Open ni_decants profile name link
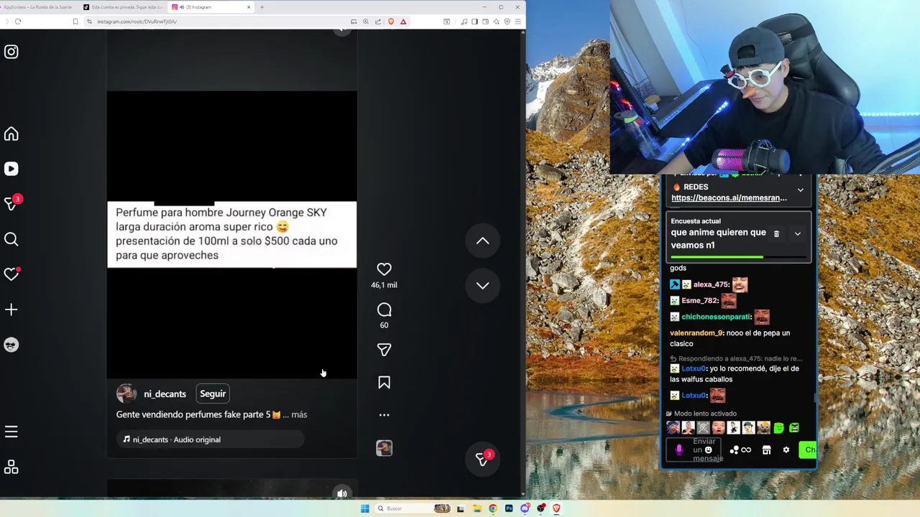The image size is (920, 517). click(x=165, y=393)
